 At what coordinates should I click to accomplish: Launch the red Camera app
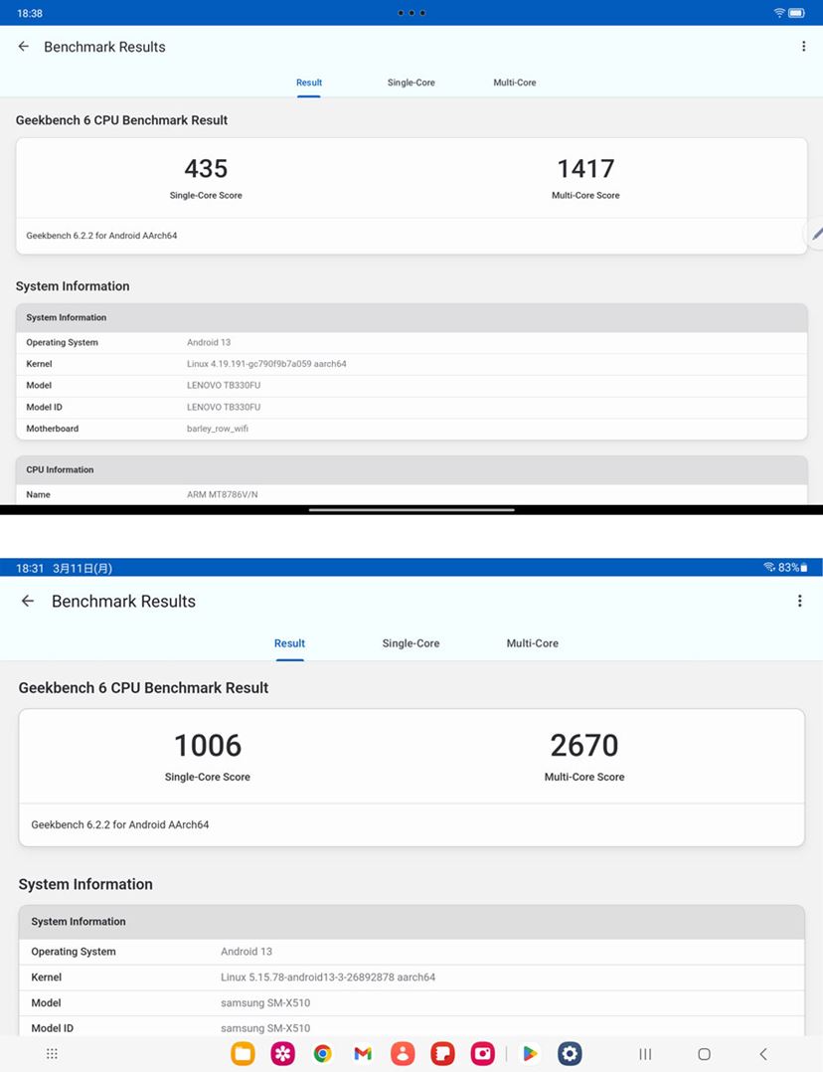click(483, 1053)
